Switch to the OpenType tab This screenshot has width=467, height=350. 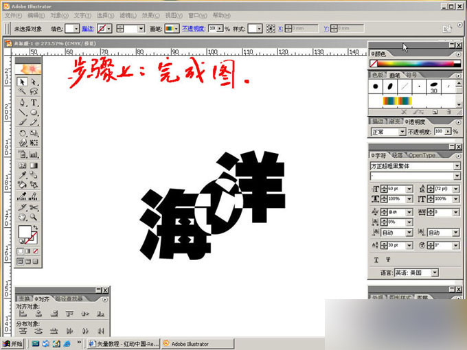pyautogui.click(x=422, y=155)
